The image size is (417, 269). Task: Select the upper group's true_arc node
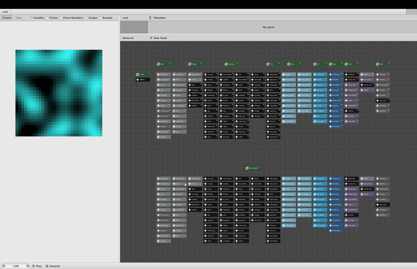click(273, 127)
